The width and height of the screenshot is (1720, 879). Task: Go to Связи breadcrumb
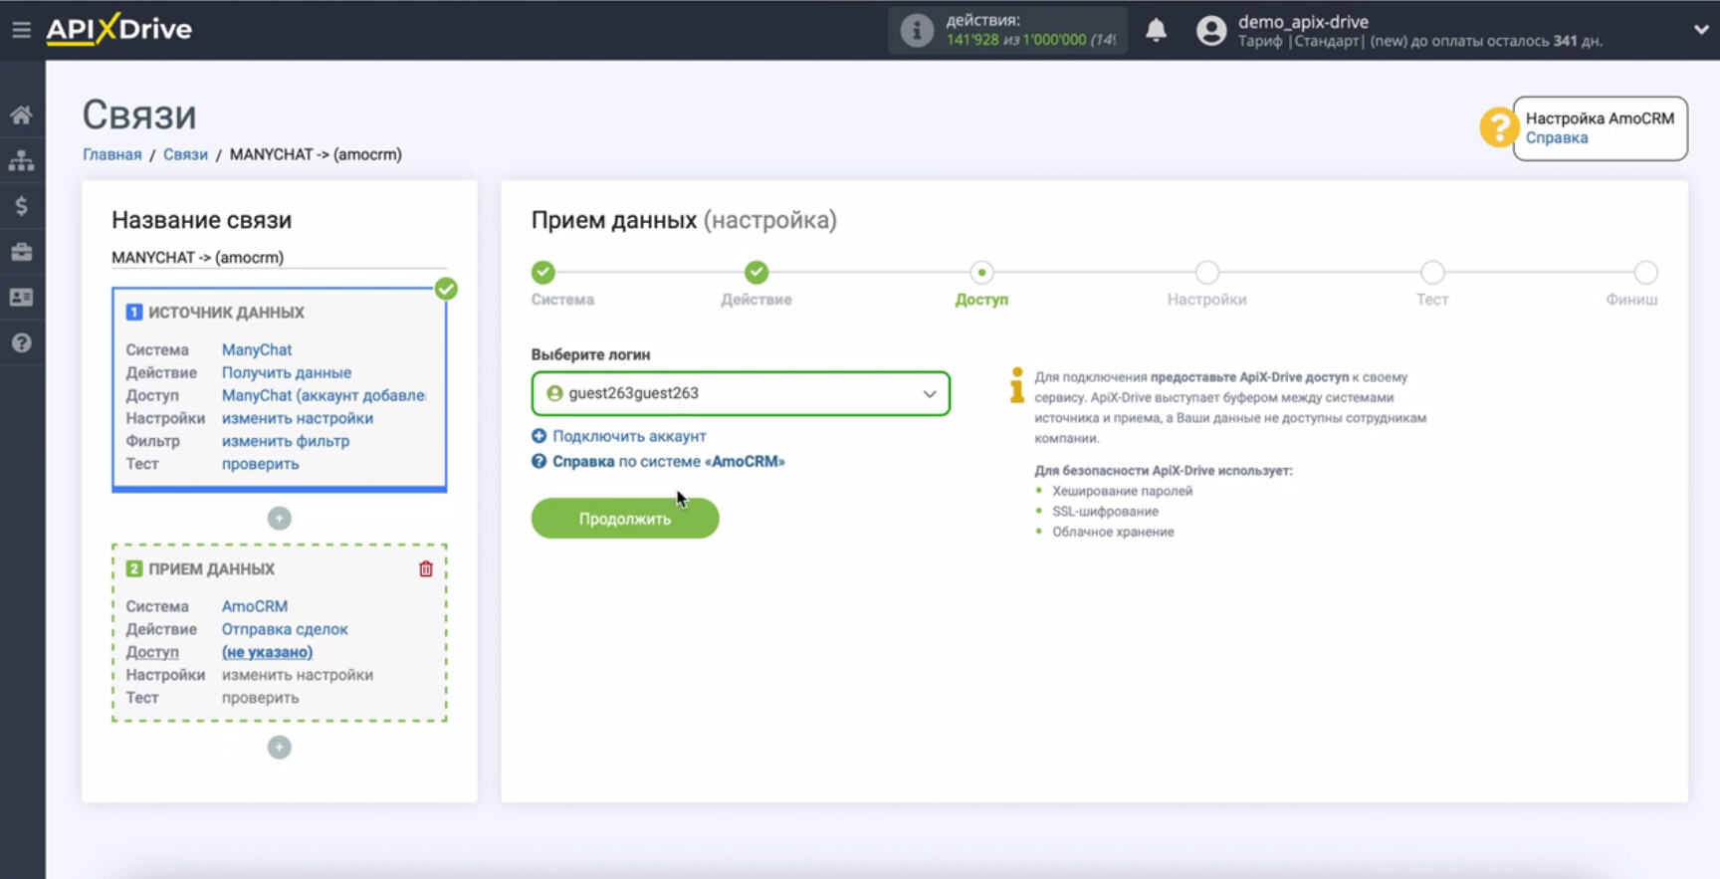185,154
